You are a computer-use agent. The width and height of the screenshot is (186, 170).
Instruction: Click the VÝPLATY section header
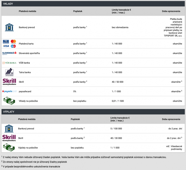[9, 111]
